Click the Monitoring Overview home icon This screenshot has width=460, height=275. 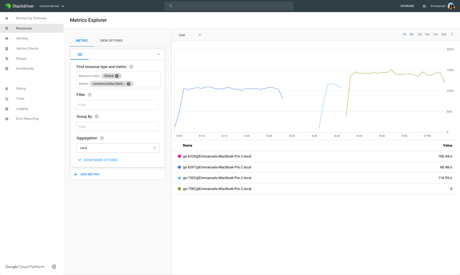(x=7, y=18)
